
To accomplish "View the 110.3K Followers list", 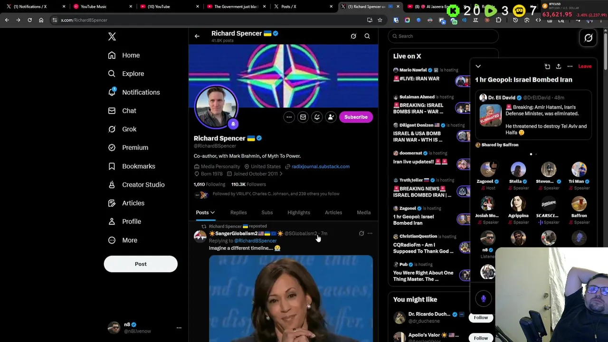I will coord(248,184).
